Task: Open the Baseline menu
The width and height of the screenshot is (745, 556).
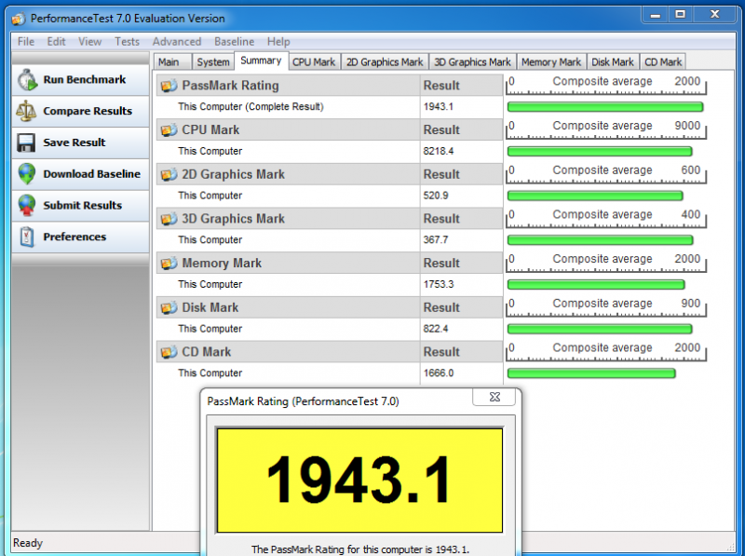Action: coord(235,42)
